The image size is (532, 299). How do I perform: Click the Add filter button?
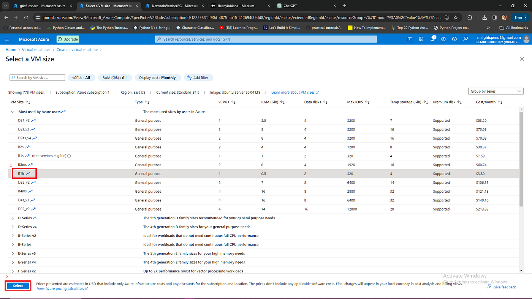click(198, 77)
